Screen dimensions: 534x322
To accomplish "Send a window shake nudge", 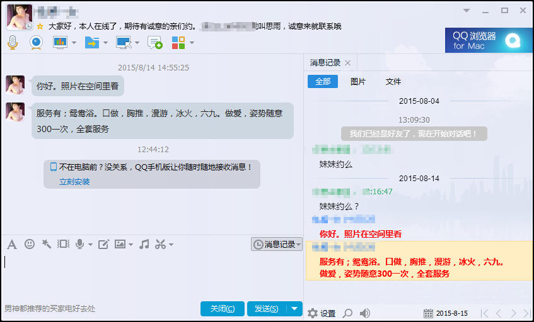I will tap(63, 243).
